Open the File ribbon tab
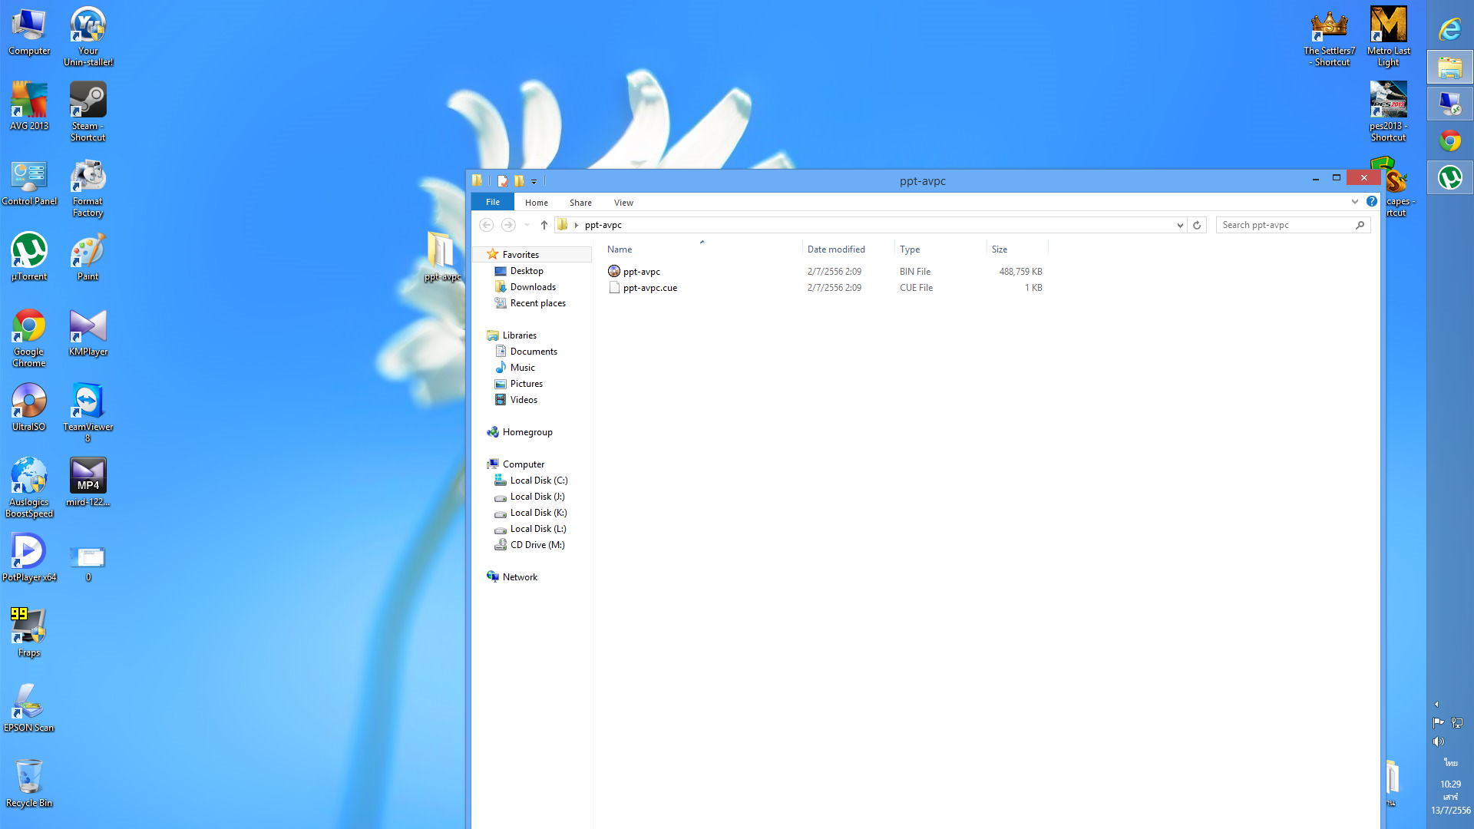Viewport: 1474px width, 829px height. tap(492, 203)
